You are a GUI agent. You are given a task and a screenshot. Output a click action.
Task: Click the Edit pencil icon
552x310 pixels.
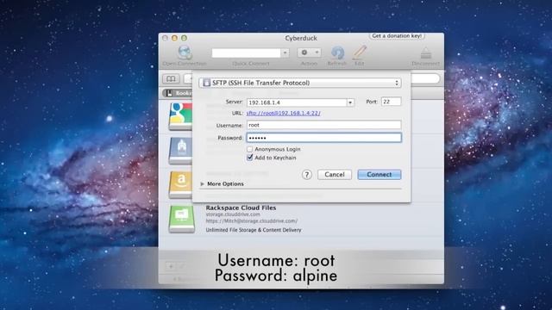(360, 52)
